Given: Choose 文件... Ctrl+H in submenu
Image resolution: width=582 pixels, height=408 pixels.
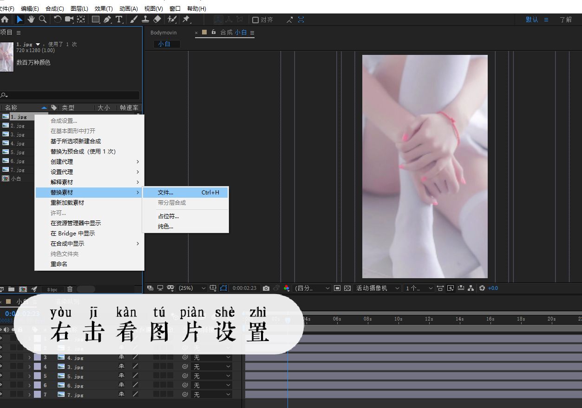Looking at the screenshot, I should coord(185,193).
